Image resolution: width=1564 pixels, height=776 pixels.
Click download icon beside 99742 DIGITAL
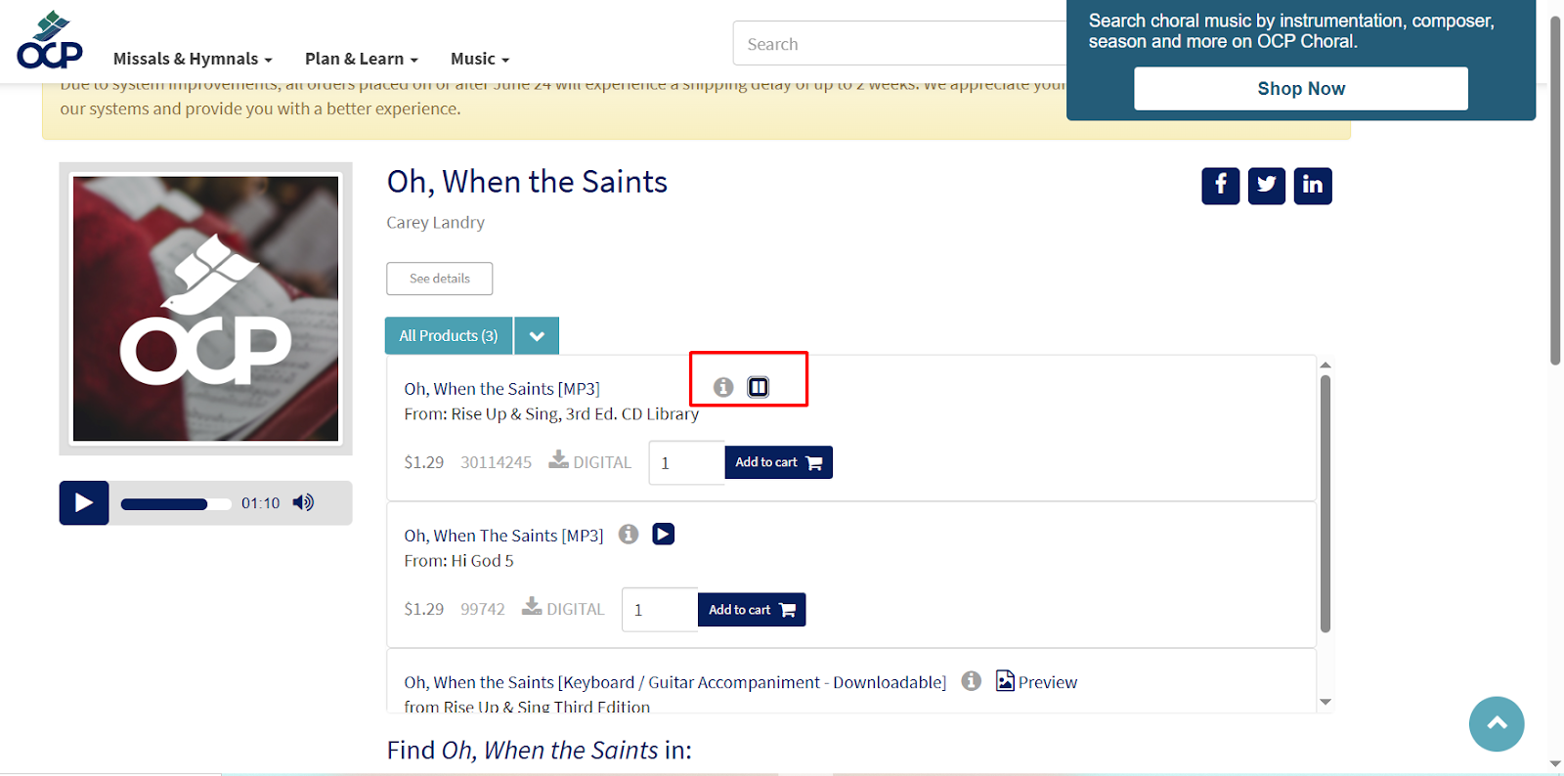pyautogui.click(x=532, y=607)
